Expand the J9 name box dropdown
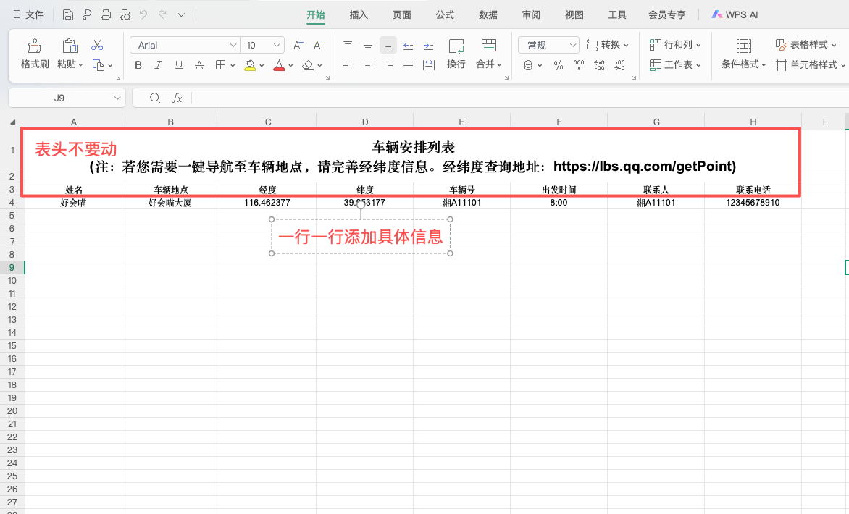Screen dimensions: 849x514 117,98
